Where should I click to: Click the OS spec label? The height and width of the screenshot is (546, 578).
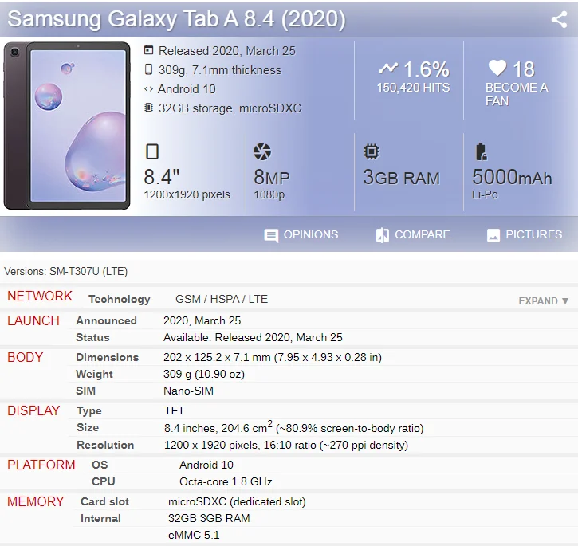pyautogui.click(x=100, y=465)
